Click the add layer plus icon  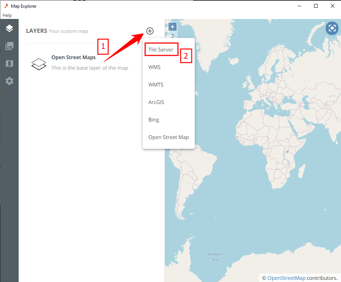(x=150, y=31)
